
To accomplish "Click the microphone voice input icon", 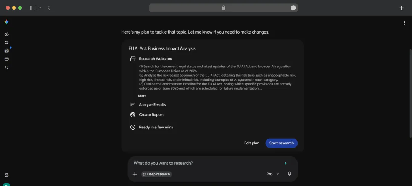I will 289,174.
